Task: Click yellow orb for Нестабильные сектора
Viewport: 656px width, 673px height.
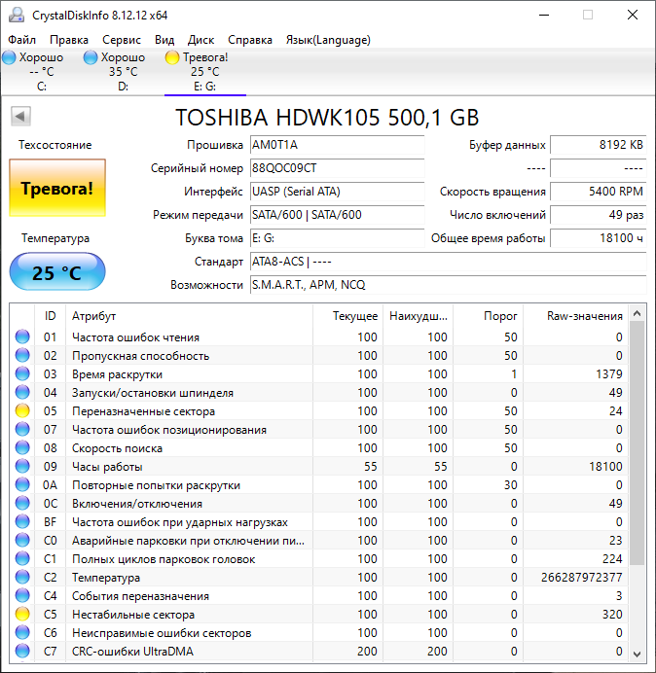Action: click(22, 614)
